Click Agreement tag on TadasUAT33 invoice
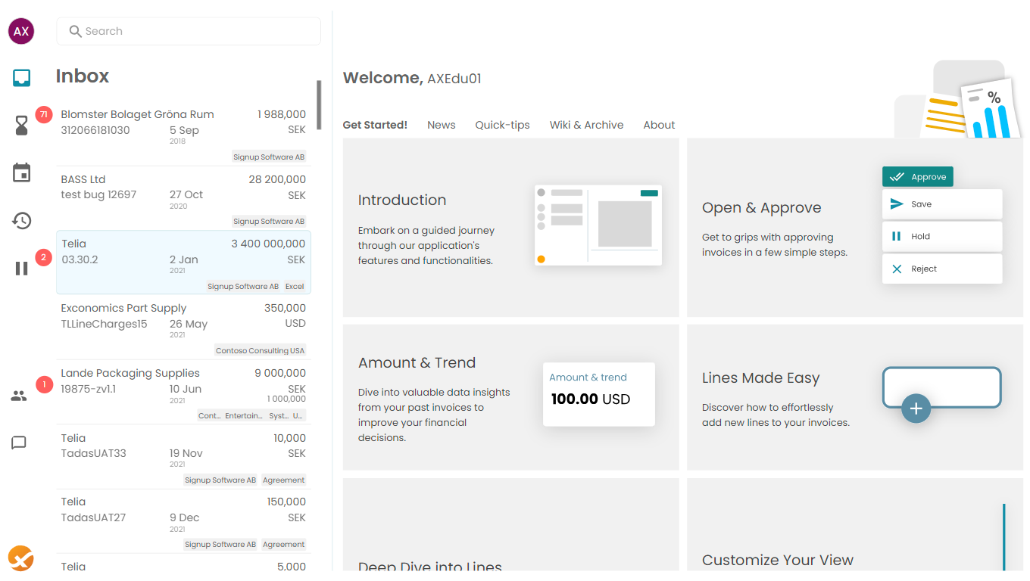The width and height of the screenshot is (1030, 581). [x=284, y=480]
